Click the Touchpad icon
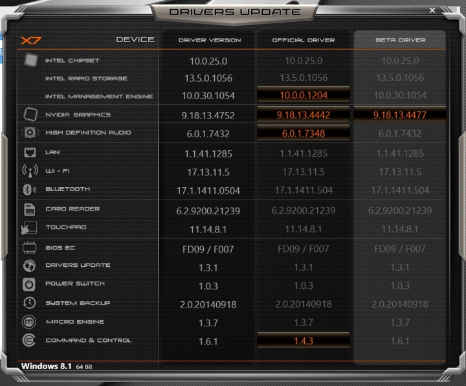The height and width of the screenshot is (386, 466). pyautogui.click(x=29, y=228)
